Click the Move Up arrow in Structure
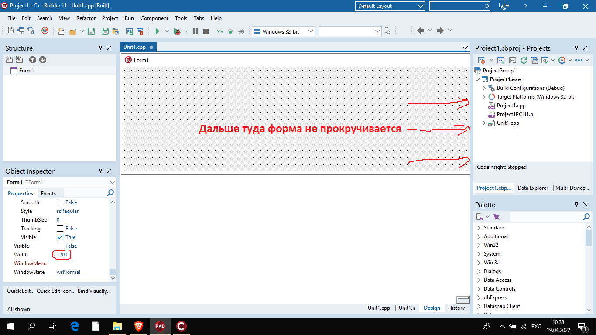This screenshot has height=335, width=596. [33, 60]
